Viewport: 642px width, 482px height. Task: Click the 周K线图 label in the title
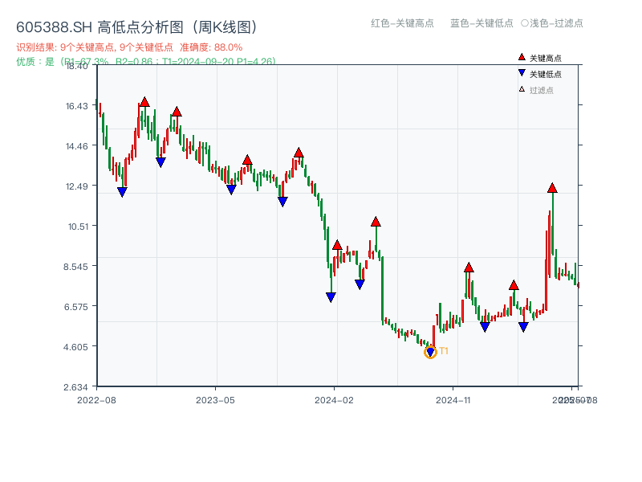click(226, 25)
